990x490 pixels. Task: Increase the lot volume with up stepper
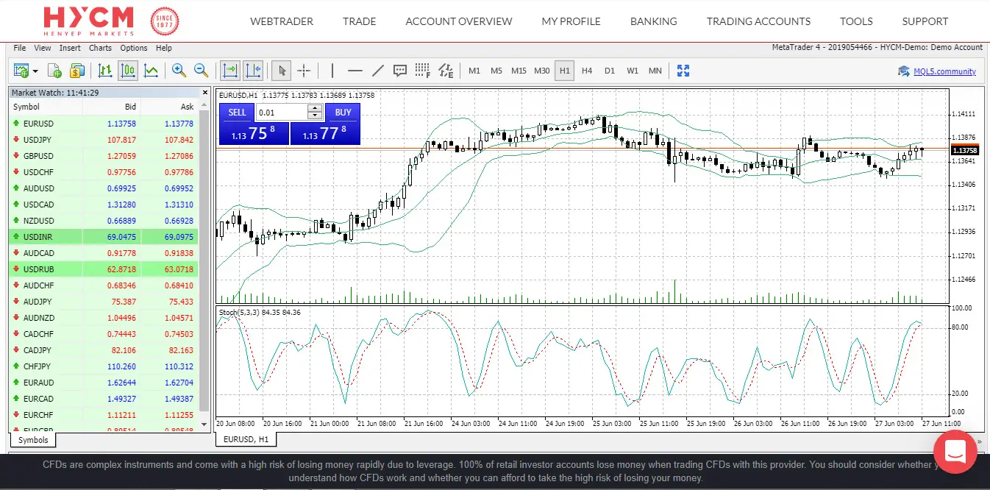point(315,109)
